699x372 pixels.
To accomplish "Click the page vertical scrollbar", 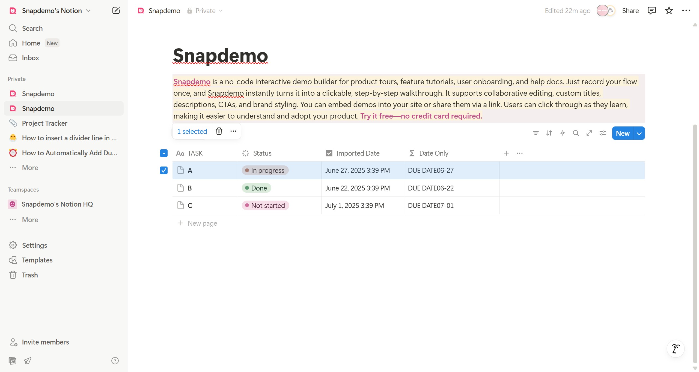I will pos(695,244).
